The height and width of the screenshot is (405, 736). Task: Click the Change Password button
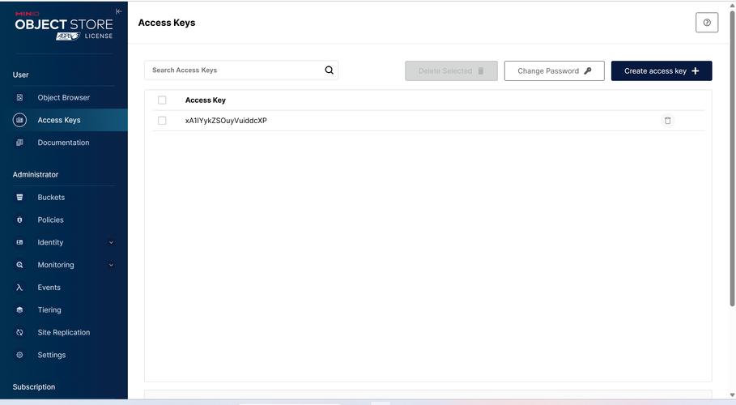554,71
